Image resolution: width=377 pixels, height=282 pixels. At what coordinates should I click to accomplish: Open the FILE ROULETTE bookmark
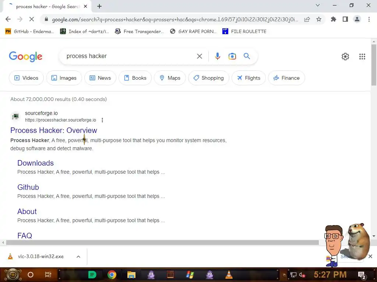244,32
